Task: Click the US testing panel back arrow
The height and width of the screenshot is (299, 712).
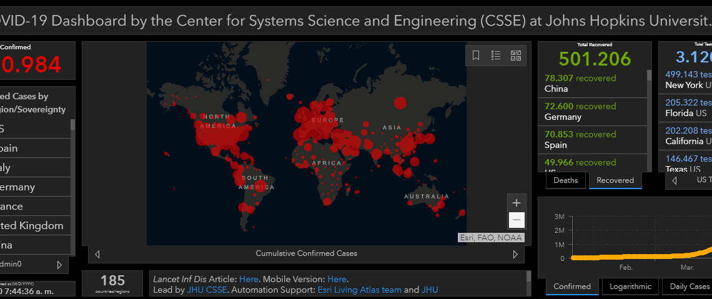Action: [x=675, y=180]
